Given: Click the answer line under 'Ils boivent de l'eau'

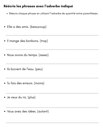Looking at the screenshot, I should [52, 78].
